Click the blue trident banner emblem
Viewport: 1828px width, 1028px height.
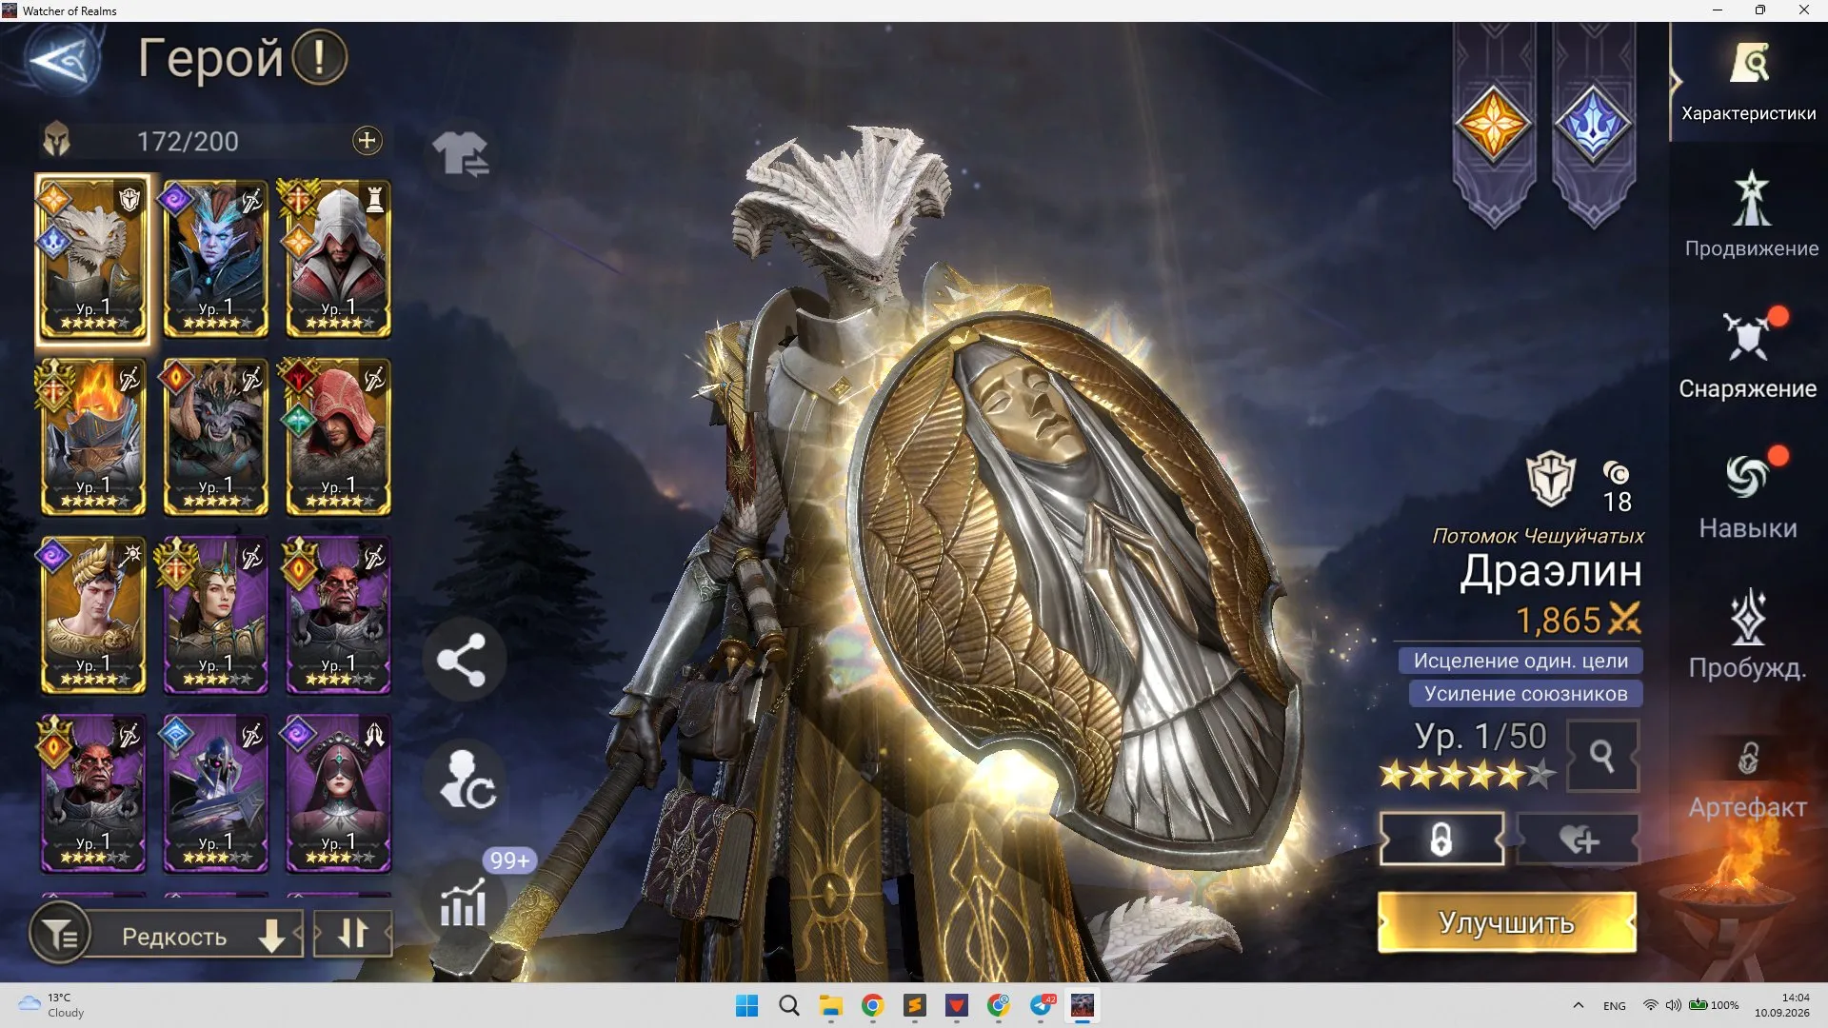tap(1593, 125)
